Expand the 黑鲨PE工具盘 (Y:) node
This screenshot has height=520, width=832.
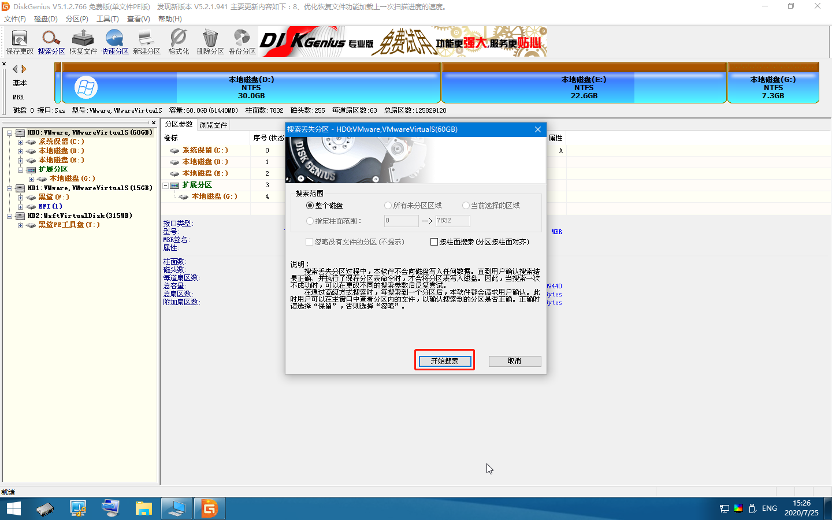[20, 225]
